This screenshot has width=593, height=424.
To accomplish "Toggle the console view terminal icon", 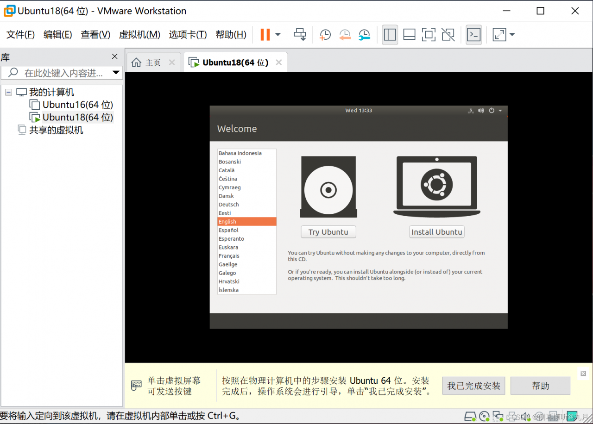I will 473,35.
